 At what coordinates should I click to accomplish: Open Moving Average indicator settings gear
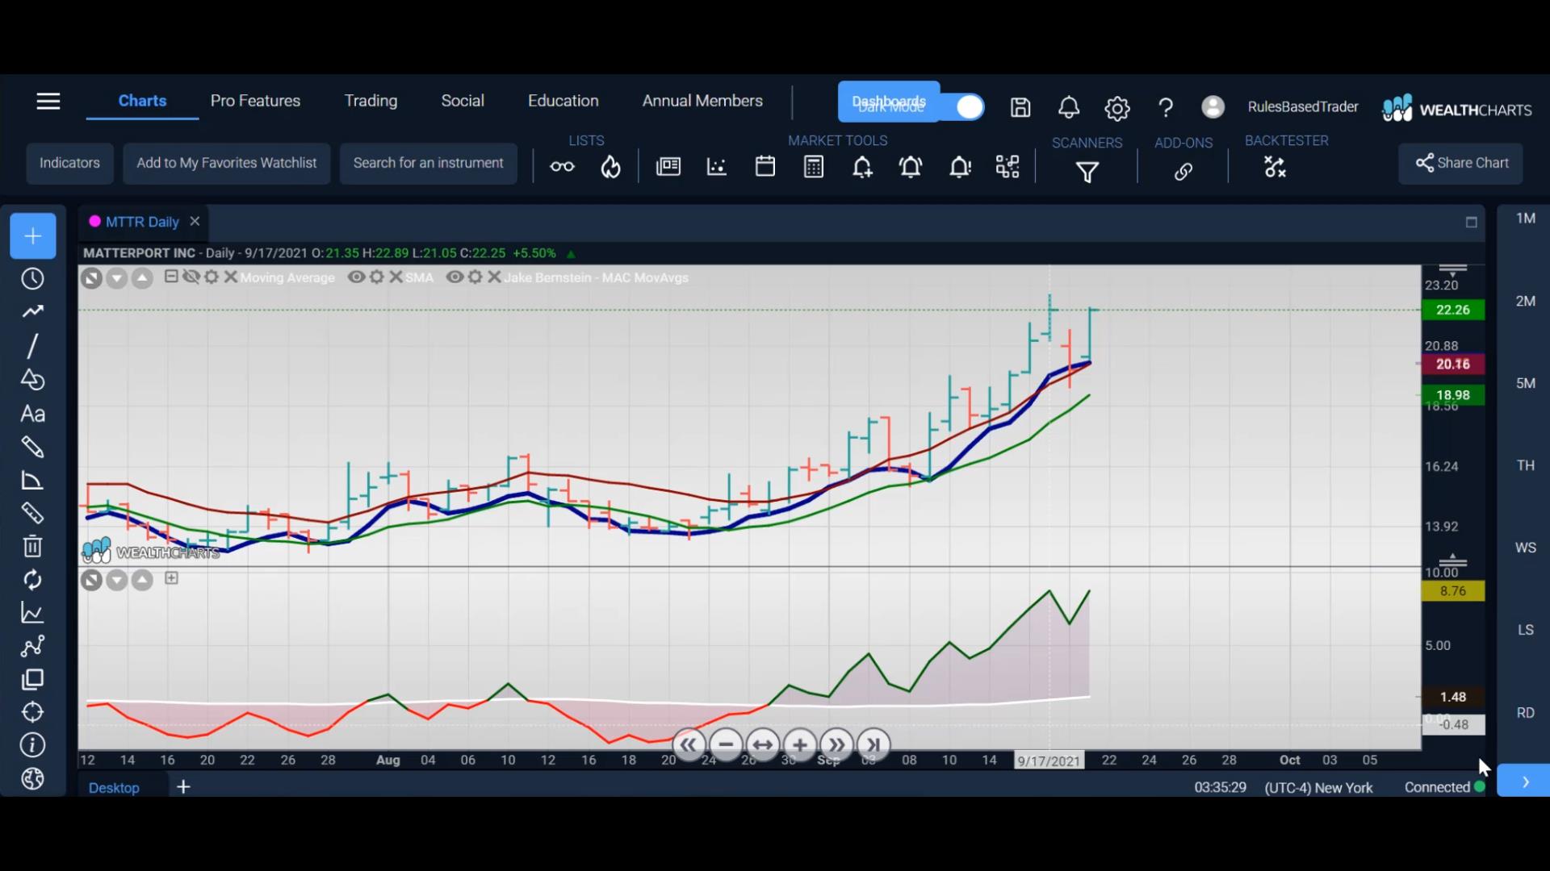(212, 277)
